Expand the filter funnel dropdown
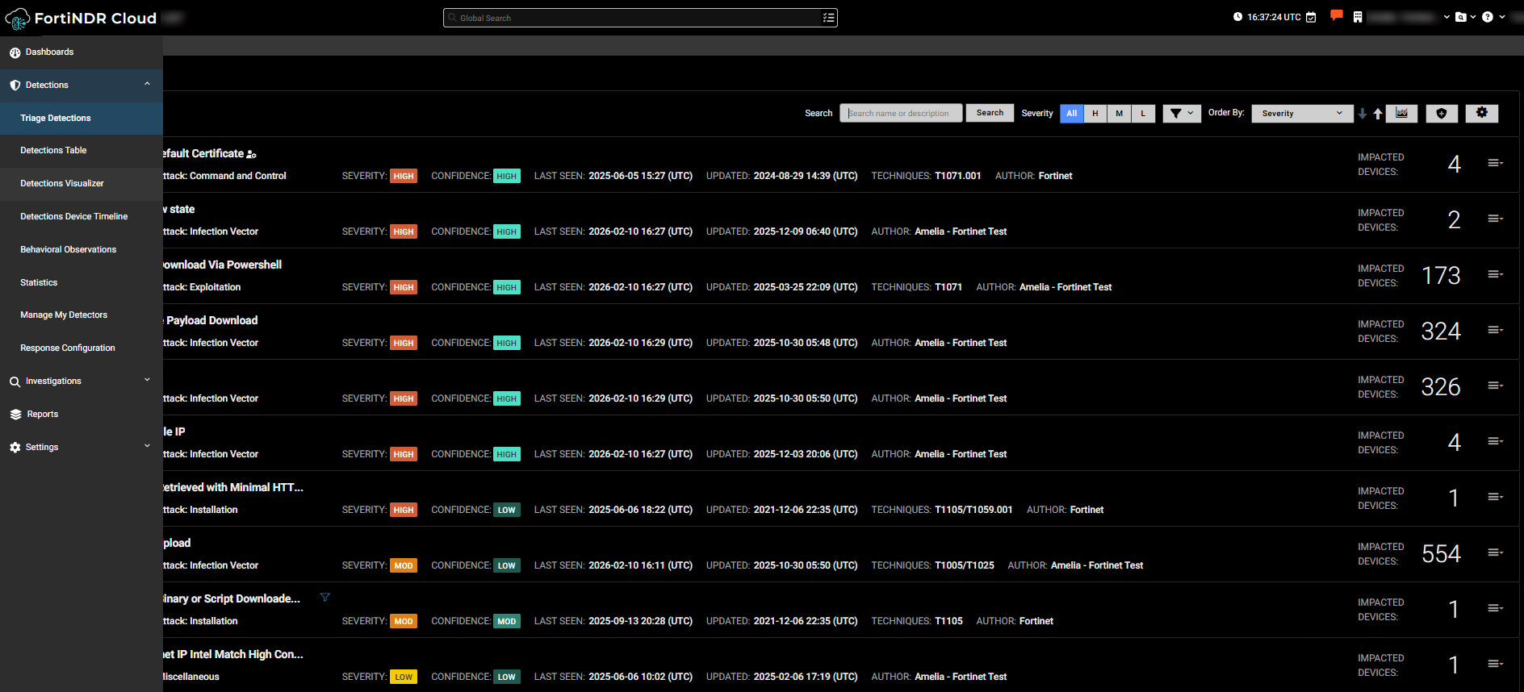1524x692 pixels. (x=1181, y=114)
